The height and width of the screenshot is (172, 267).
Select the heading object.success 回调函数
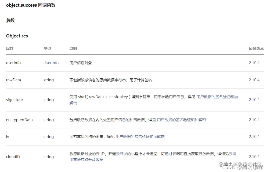[31, 5]
